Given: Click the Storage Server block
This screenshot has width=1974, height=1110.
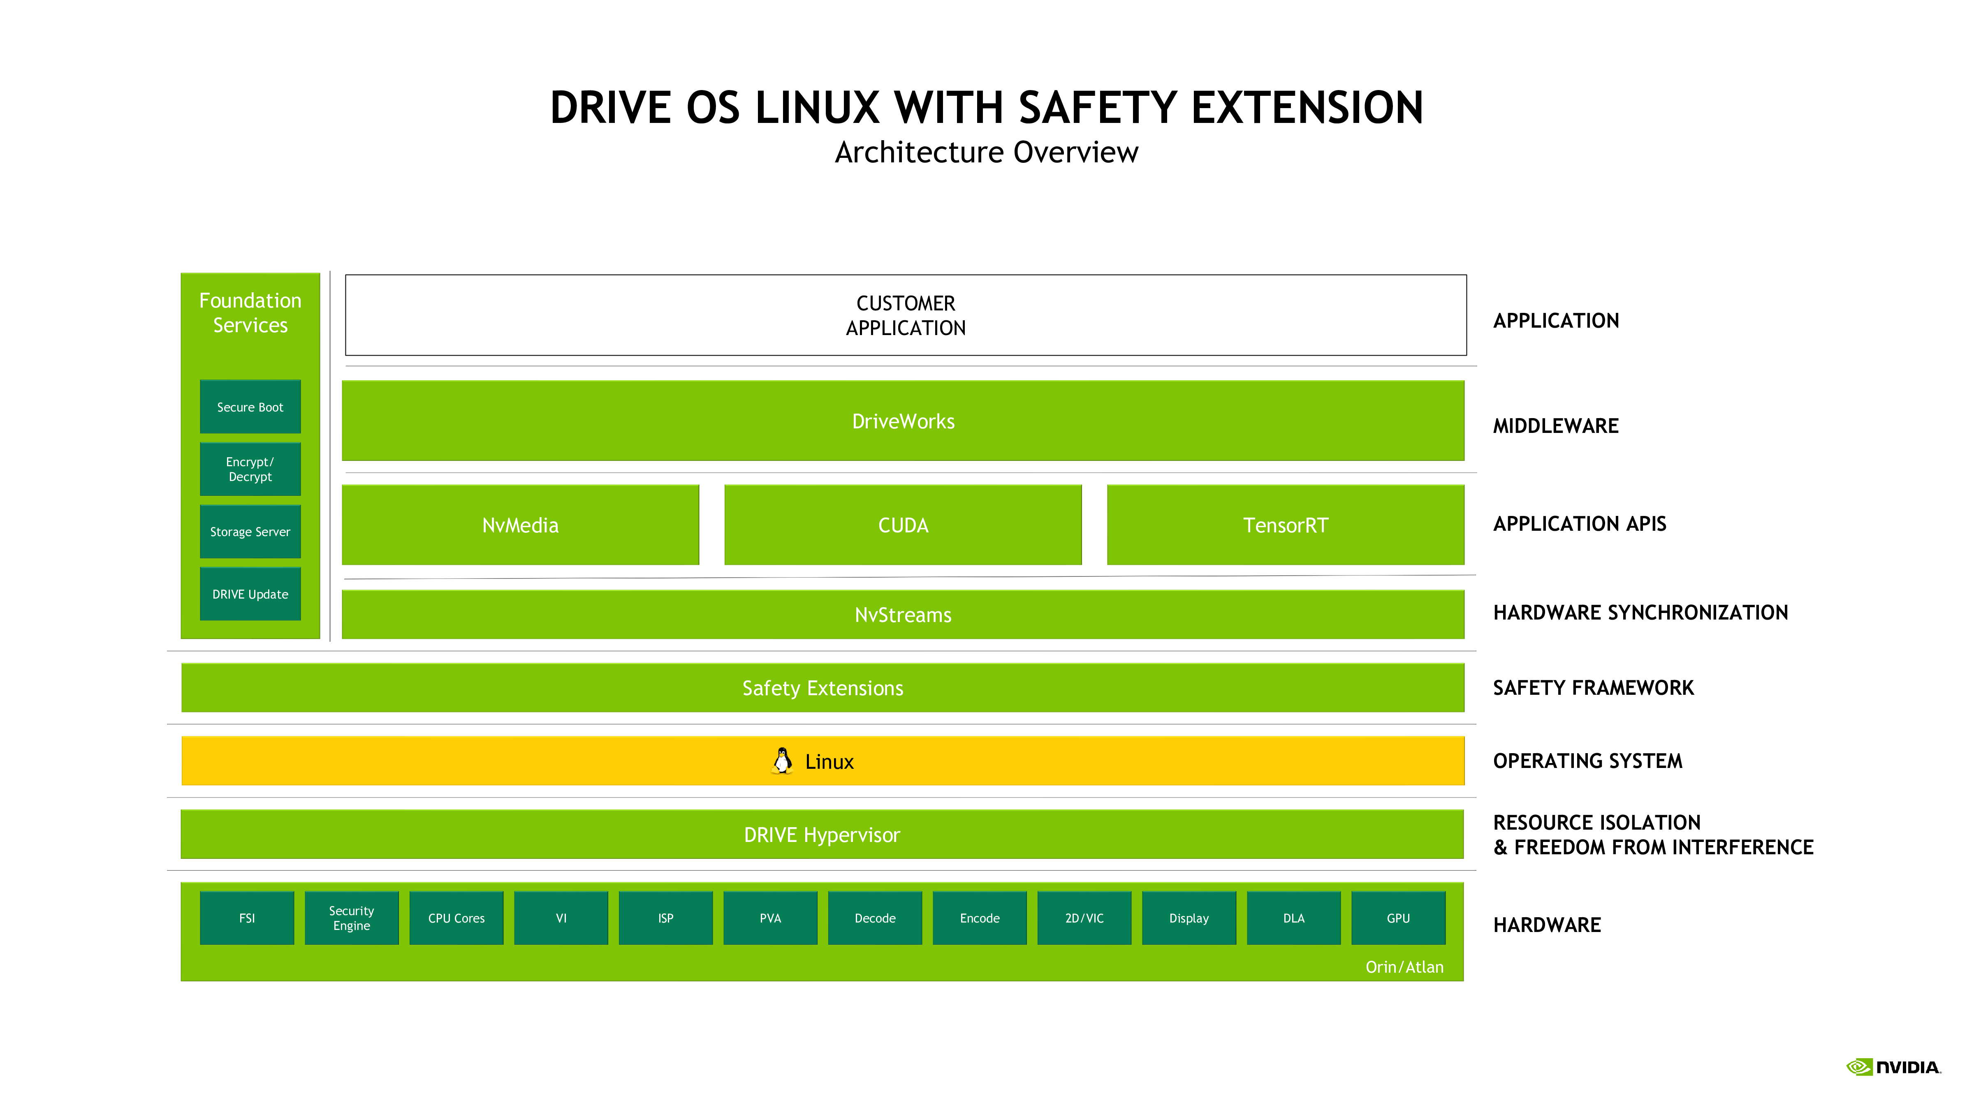Looking at the screenshot, I should click(x=250, y=532).
